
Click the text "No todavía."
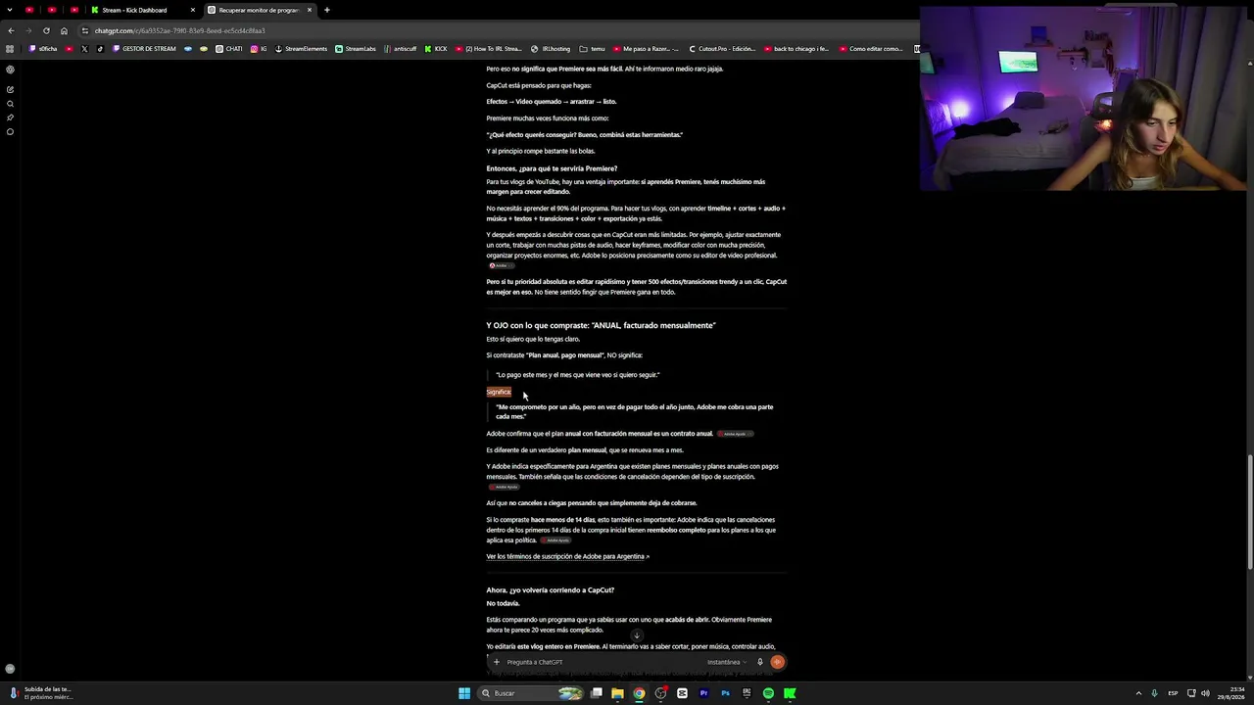pyautogui.click(x=504, y=603)
